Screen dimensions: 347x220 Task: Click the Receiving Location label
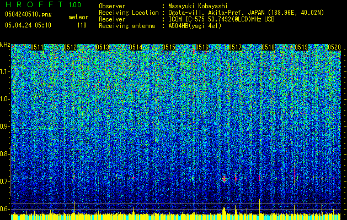[x=129, y=13]
